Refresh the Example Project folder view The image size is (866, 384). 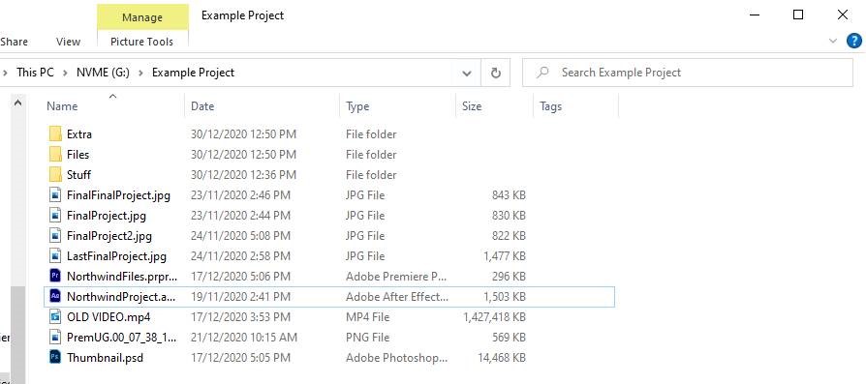pyautogui.click(x=495, y=73)
